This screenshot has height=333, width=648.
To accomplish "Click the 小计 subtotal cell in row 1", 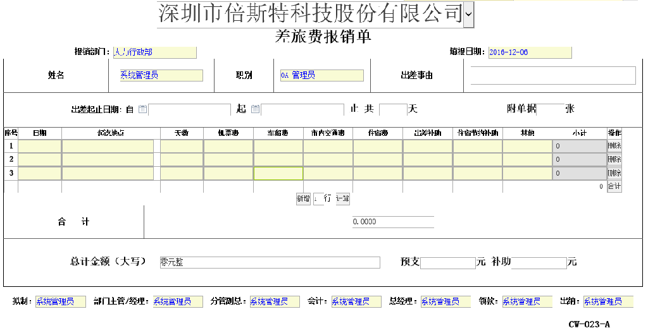I will pyautogui.click(x=580, y=146).
